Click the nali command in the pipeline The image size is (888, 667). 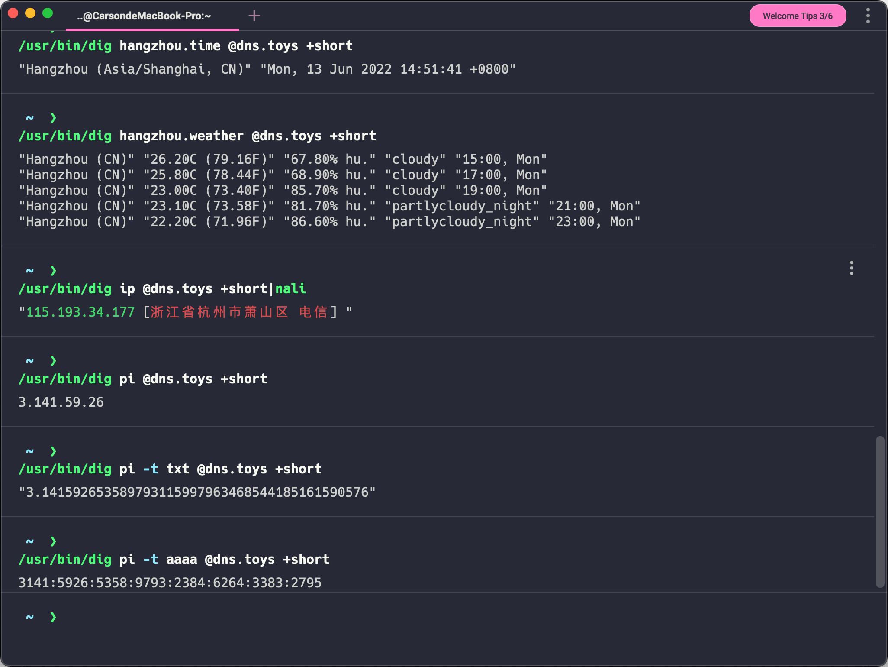[290, 289]
